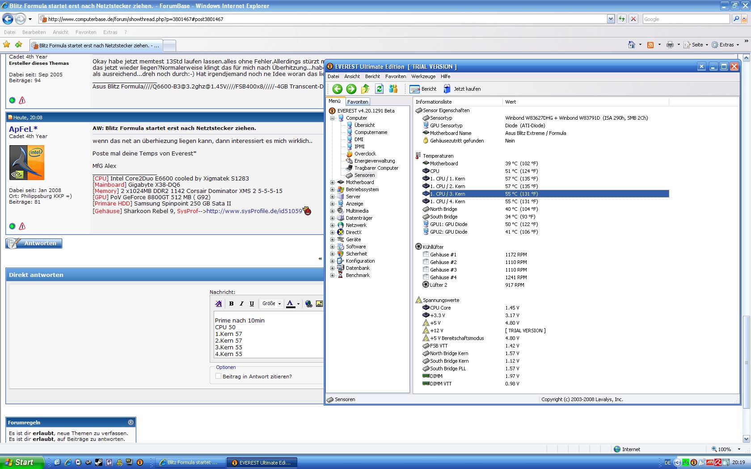Screen dimensions: 751x469
Task: Open the Größe font size dropdown
Action: click(x=271, y=304)
